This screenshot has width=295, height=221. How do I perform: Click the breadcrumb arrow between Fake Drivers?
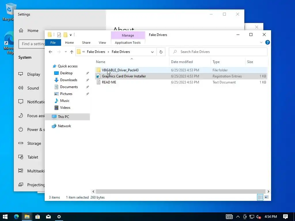pyautogui.click(x=108, y=52)
